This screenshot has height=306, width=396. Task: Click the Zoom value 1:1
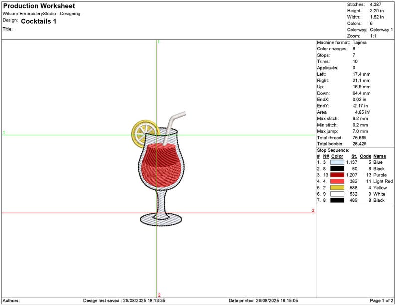tap(373, 36)
